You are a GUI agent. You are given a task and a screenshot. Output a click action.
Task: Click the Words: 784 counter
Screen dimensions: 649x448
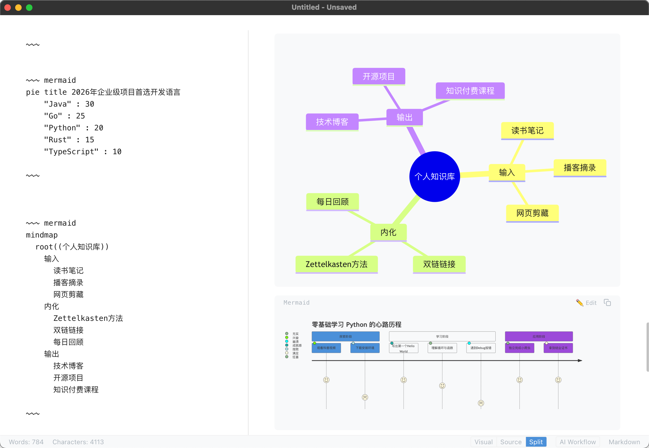(26, 442)
